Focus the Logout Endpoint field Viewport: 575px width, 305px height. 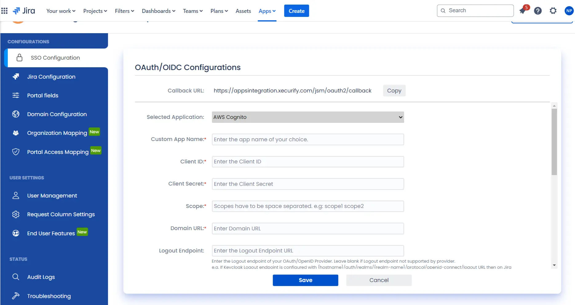pos(308,251)
